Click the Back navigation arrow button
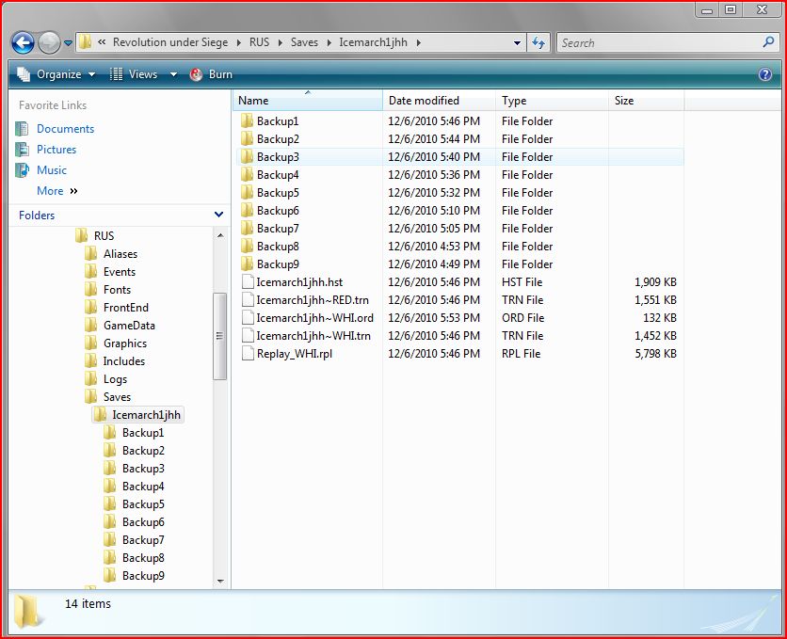Viewport: 787px width, 639px height. pos(24,42)
